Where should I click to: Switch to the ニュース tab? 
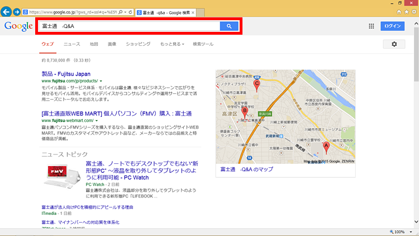pos(72,44)
